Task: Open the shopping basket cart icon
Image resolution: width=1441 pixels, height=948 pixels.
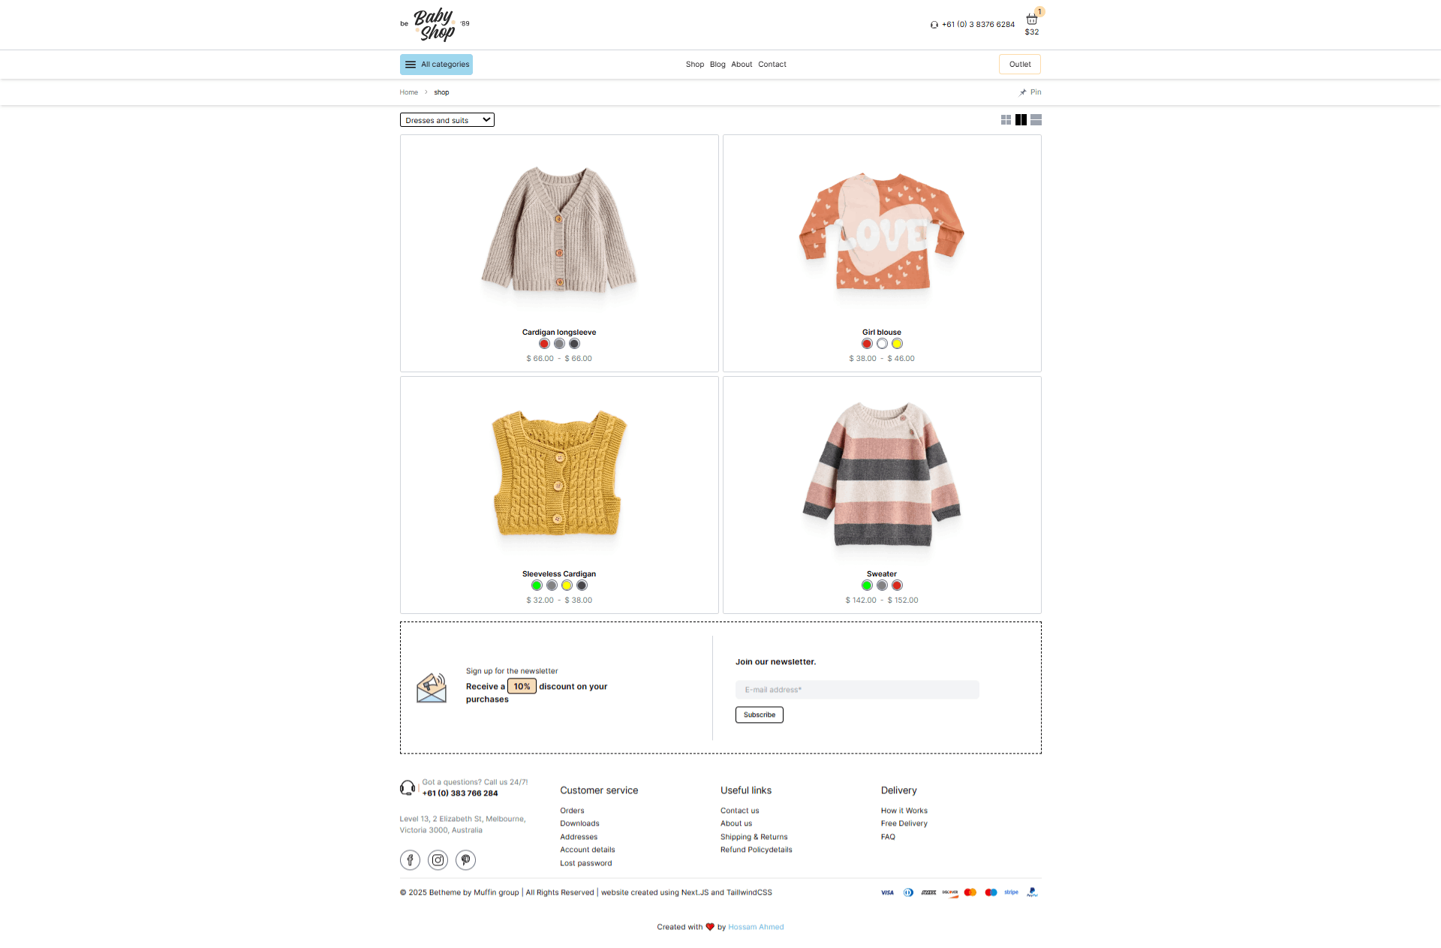Action: [1032, 20]
